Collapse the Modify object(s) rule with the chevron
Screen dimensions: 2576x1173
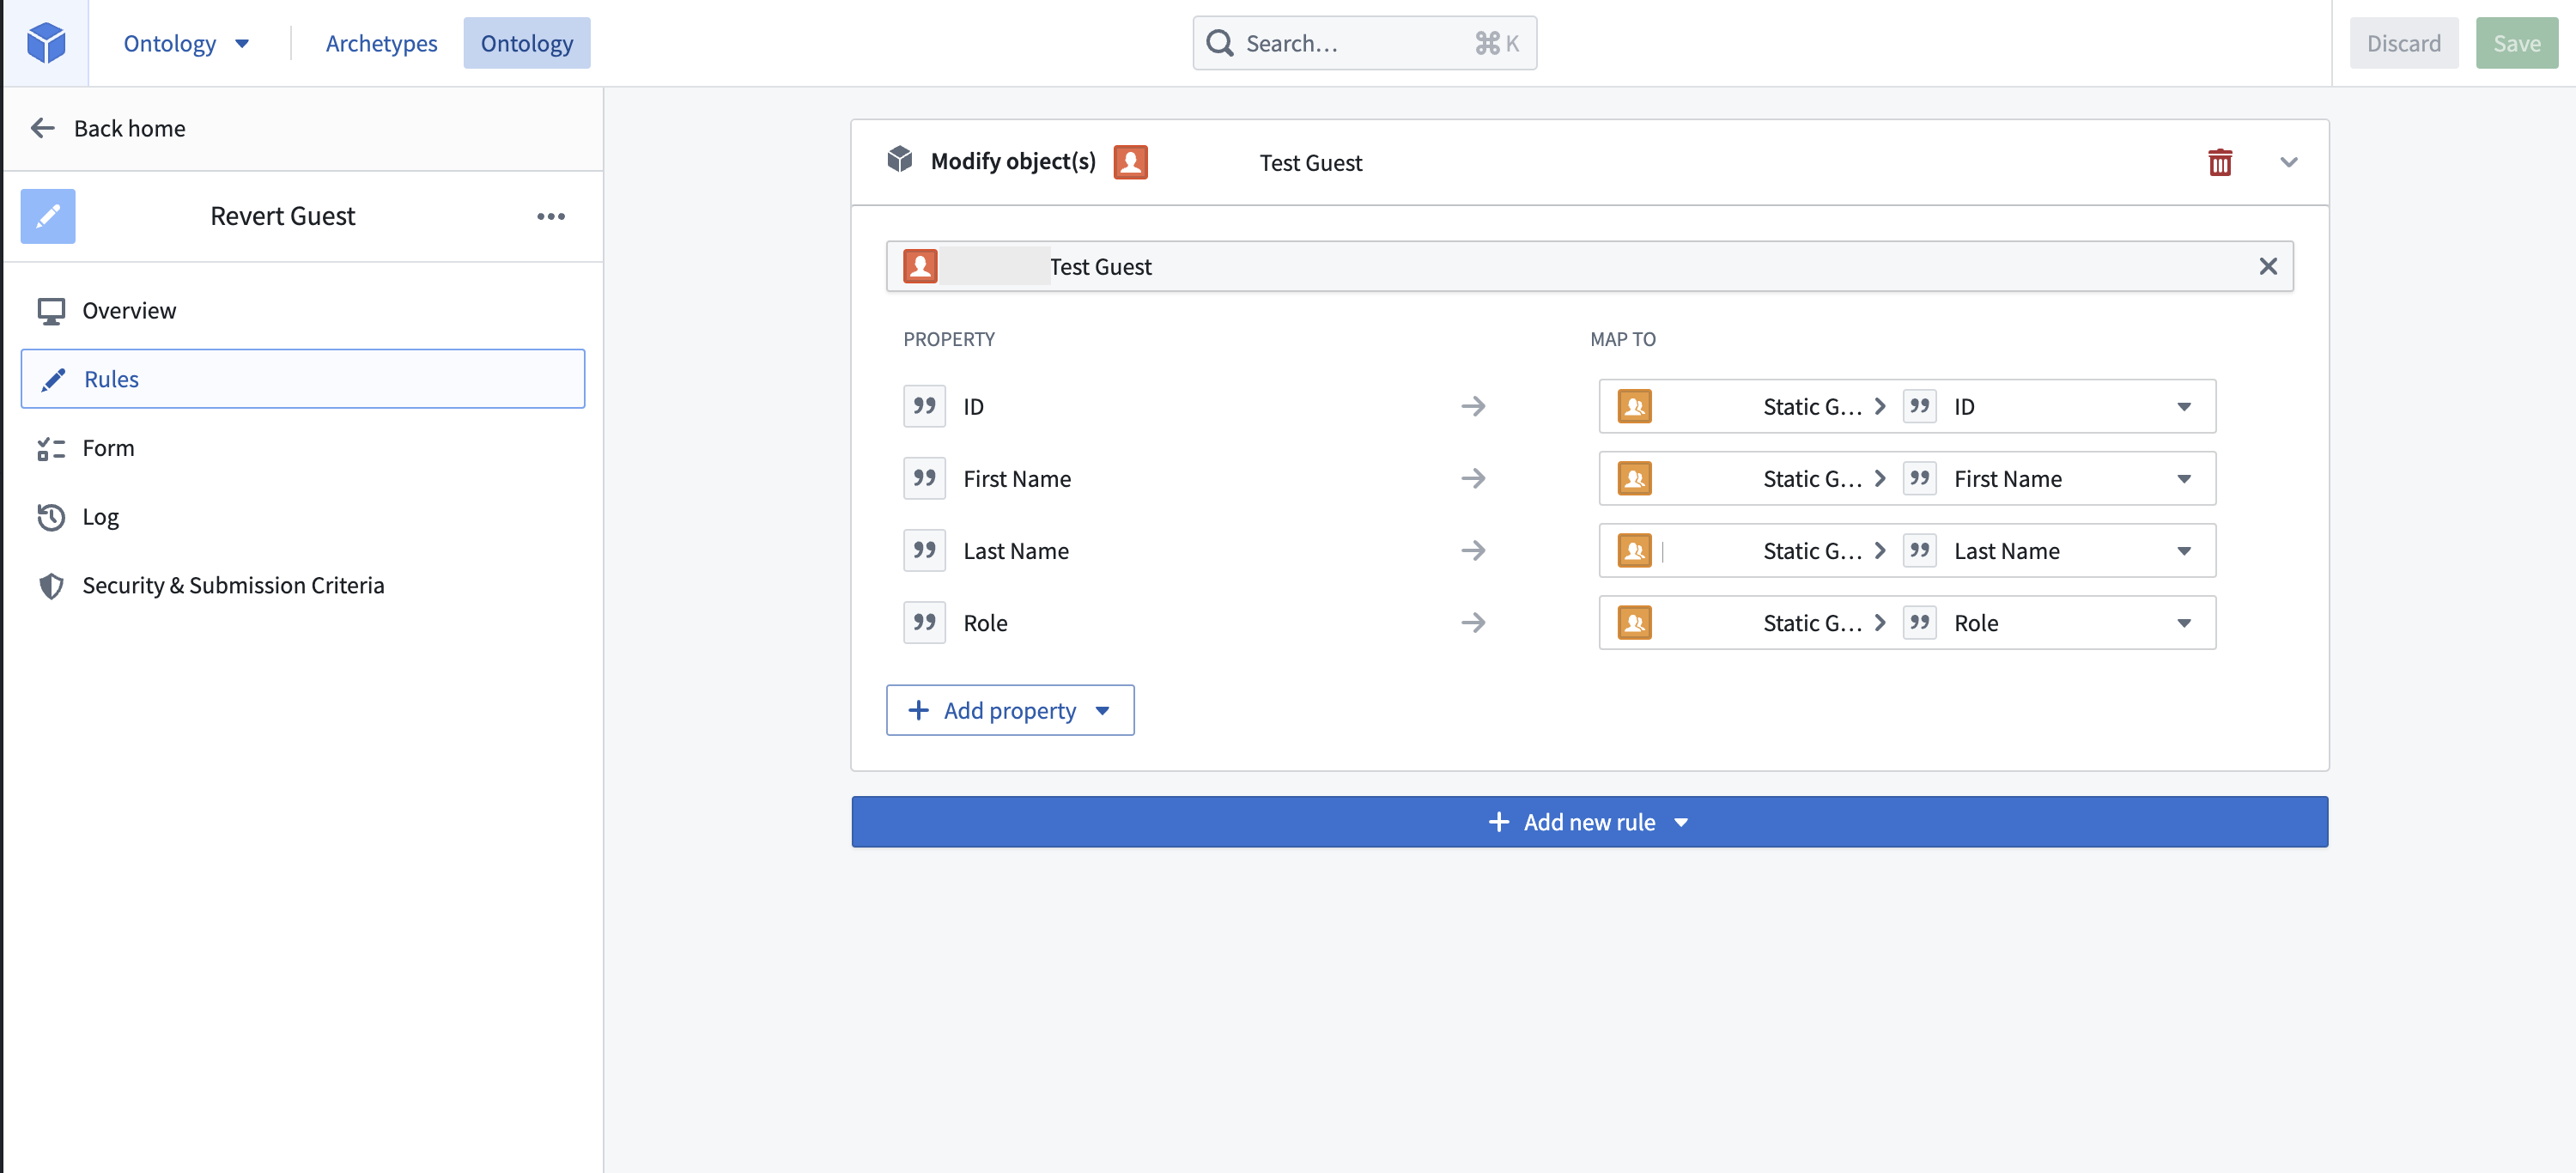click(x=2288, y=162)
